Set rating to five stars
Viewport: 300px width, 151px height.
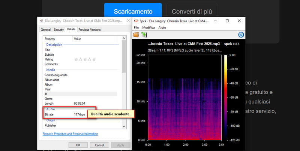tap(94, 59)
